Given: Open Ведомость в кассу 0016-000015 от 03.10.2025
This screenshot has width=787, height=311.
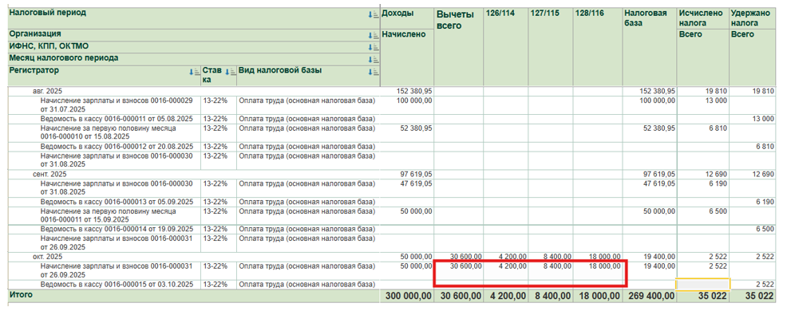Looking at the screenshot, I should (117, 285).
